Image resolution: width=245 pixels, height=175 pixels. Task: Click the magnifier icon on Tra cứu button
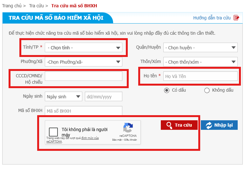coord(169,125)
